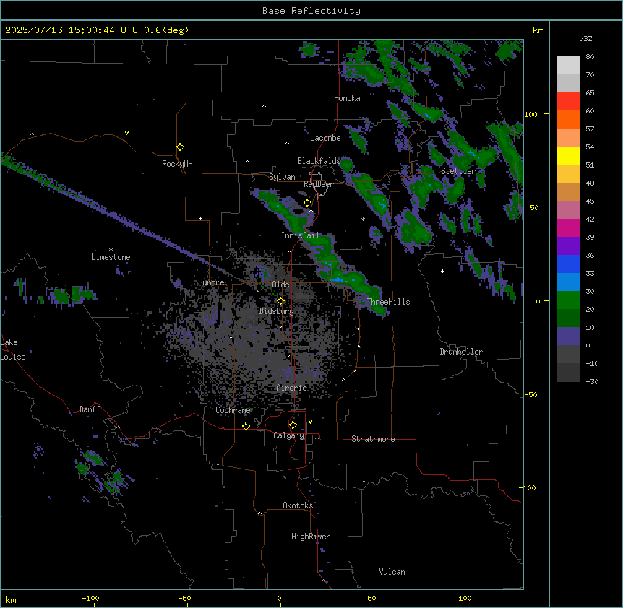The image size is (623, 608).
Task: Click the Vulcan label
Action: [392, 572]
